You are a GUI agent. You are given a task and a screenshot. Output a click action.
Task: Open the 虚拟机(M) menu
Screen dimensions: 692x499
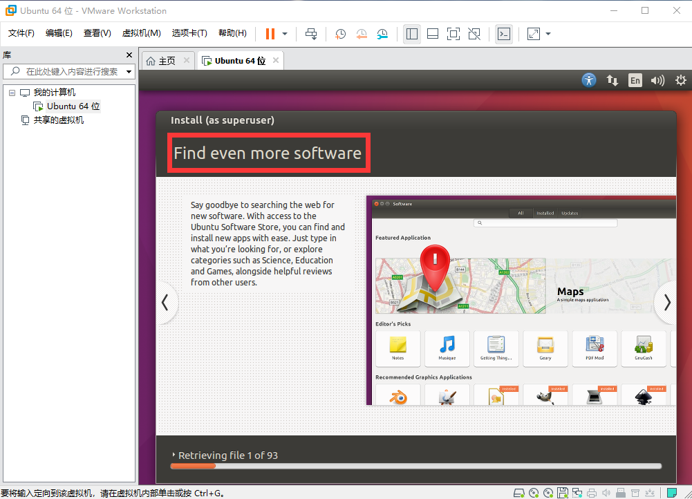(x=141, y=33)
